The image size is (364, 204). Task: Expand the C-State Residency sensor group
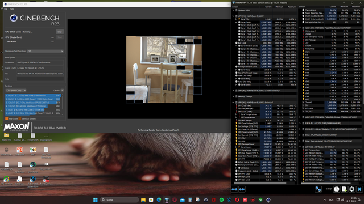[233, 91]
